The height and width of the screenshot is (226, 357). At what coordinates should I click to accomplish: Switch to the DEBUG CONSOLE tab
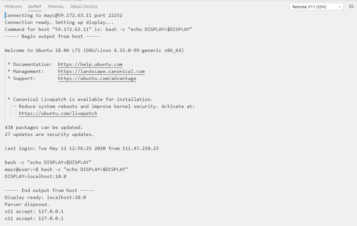click(x=84, y=6)
